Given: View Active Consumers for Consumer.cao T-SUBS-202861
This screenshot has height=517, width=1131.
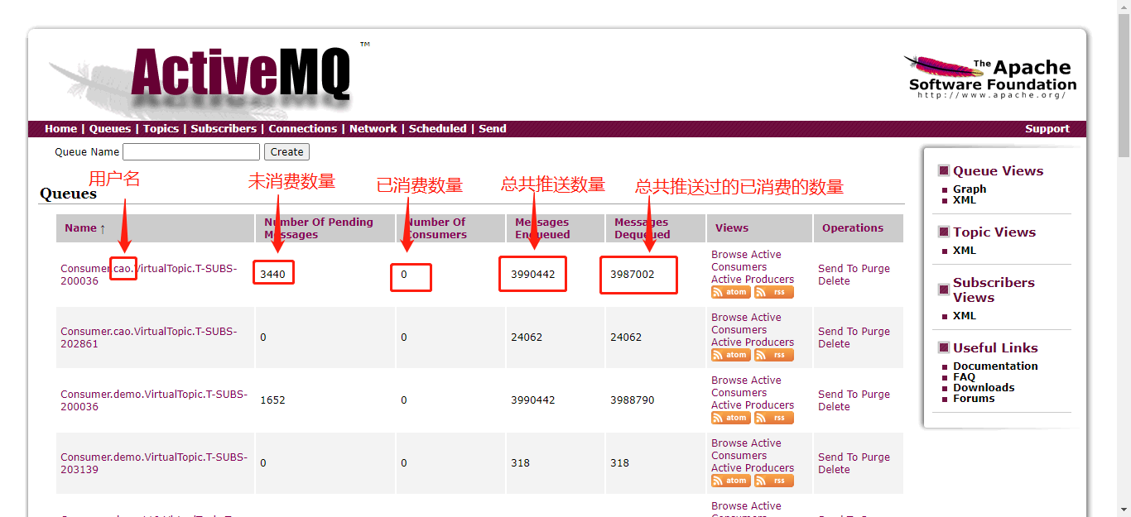Looking at the screenshot, I should point(746,324).
